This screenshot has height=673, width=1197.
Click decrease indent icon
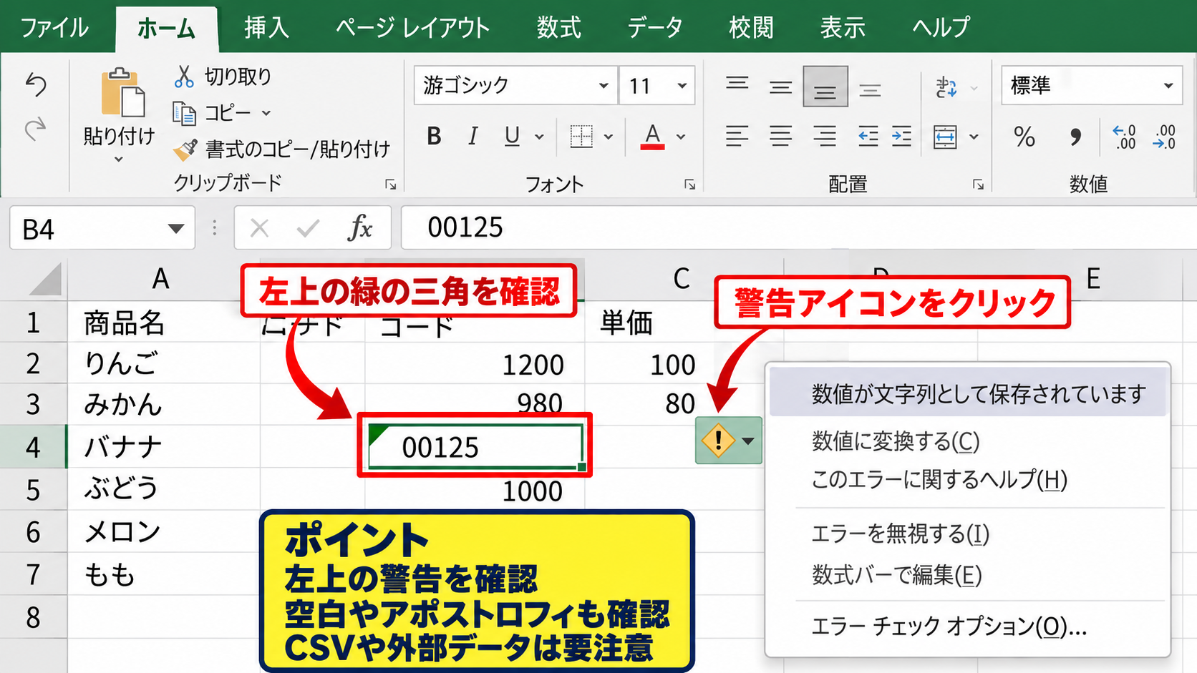coord(868,136)
